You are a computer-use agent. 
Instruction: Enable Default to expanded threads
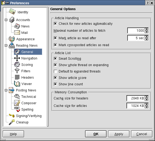55,71
